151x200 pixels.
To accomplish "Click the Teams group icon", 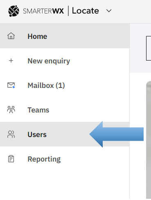I will (x=11, y=110).
